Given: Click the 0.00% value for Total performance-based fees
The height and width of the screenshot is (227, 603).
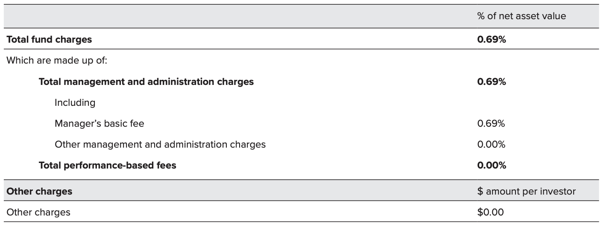Looking at the screenshot, I should pos(491,166).
